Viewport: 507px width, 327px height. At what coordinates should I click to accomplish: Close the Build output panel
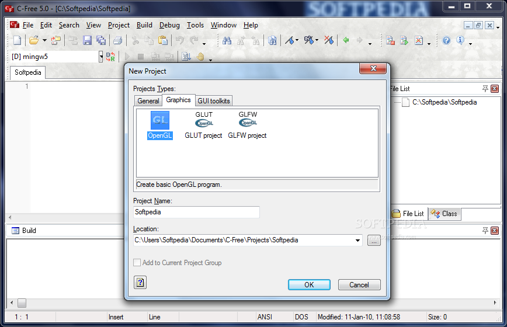click(x=495, y=231)
